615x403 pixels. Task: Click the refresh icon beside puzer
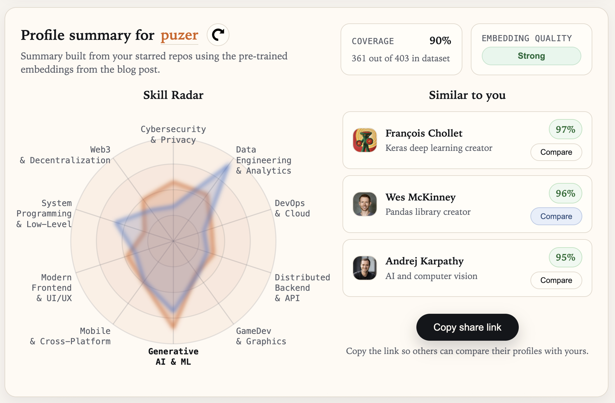coord(218,35)
